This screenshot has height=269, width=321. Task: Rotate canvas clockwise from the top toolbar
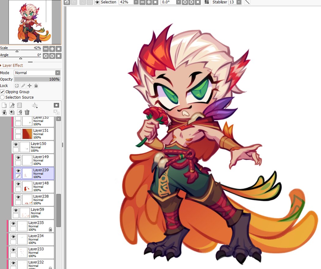(x=192, y=2)
